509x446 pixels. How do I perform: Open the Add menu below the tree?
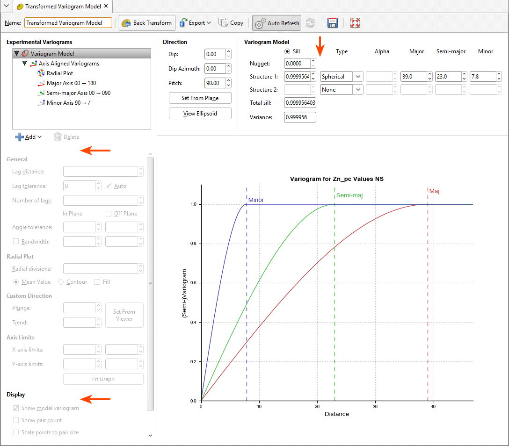tap(29, 137)
